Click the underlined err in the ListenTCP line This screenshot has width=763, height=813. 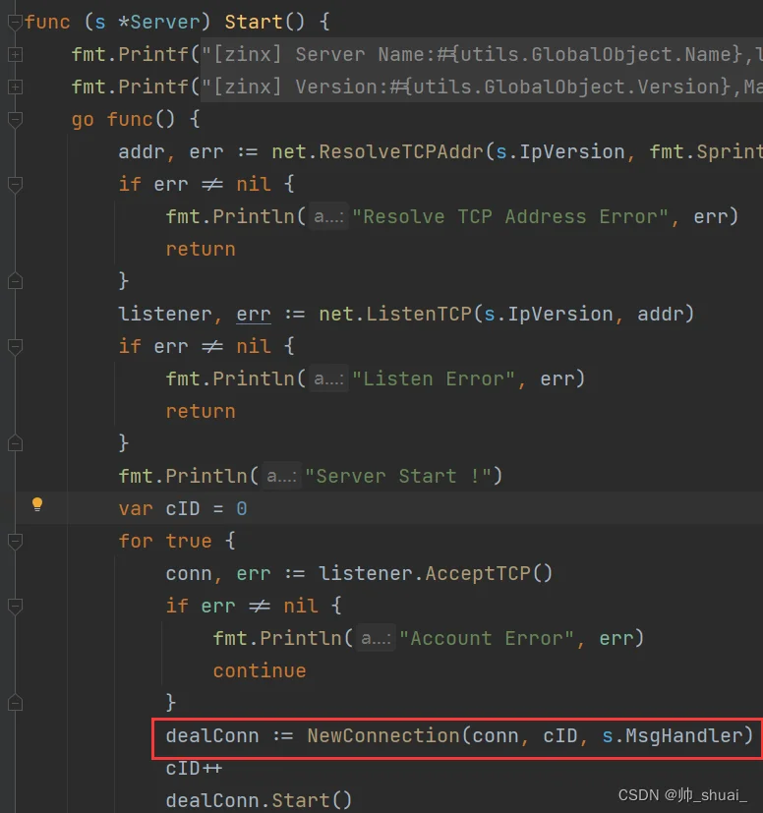coord(254,315)
